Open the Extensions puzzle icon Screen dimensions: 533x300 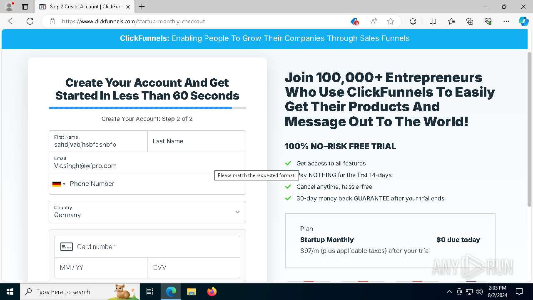[x=413, y=21]
